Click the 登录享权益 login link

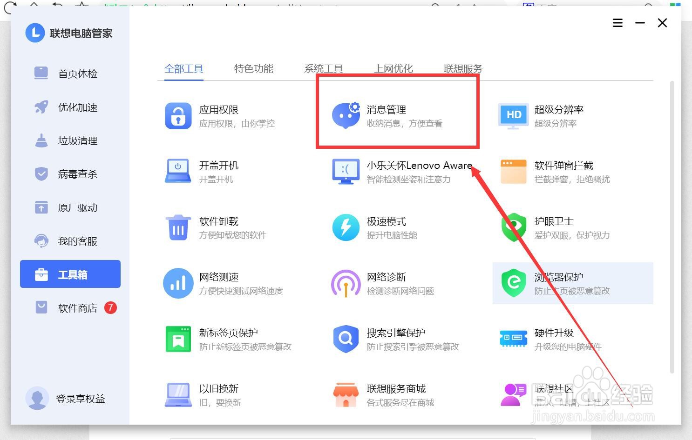[x=81, y=399]
